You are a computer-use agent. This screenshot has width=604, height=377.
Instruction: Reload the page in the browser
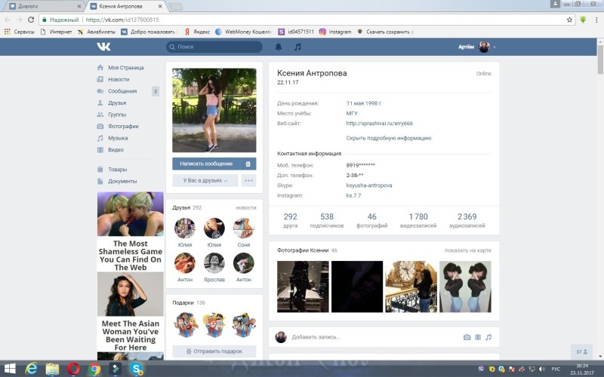[31, 20]
